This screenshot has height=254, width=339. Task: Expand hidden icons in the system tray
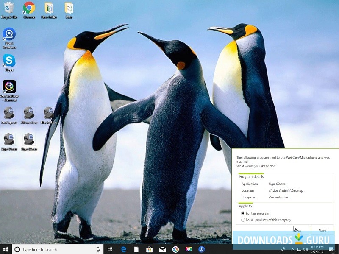[292, 249]
